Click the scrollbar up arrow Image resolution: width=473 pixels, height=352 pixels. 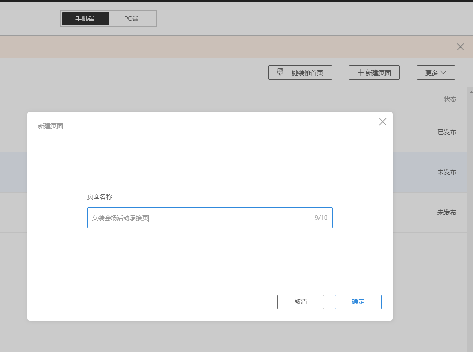click(470, 92)
